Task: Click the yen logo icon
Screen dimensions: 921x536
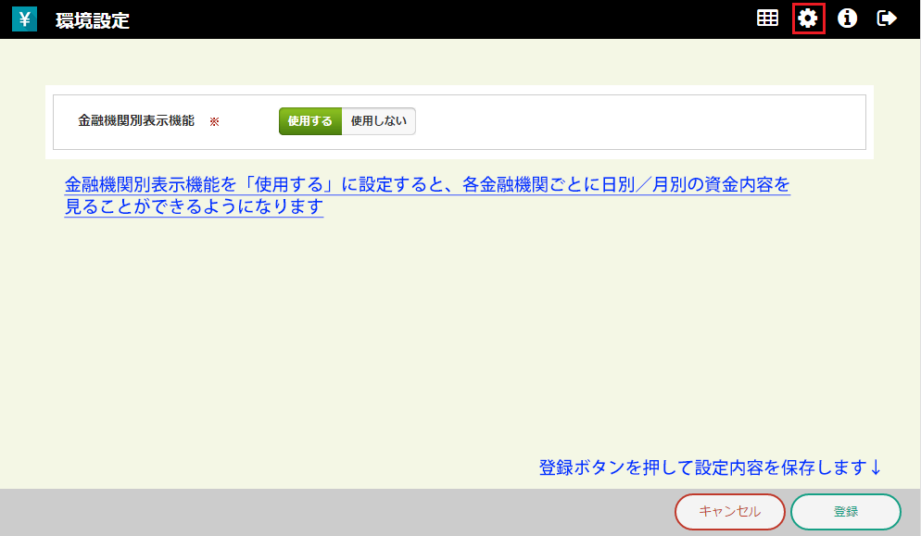Action: [x=25, y=19]
